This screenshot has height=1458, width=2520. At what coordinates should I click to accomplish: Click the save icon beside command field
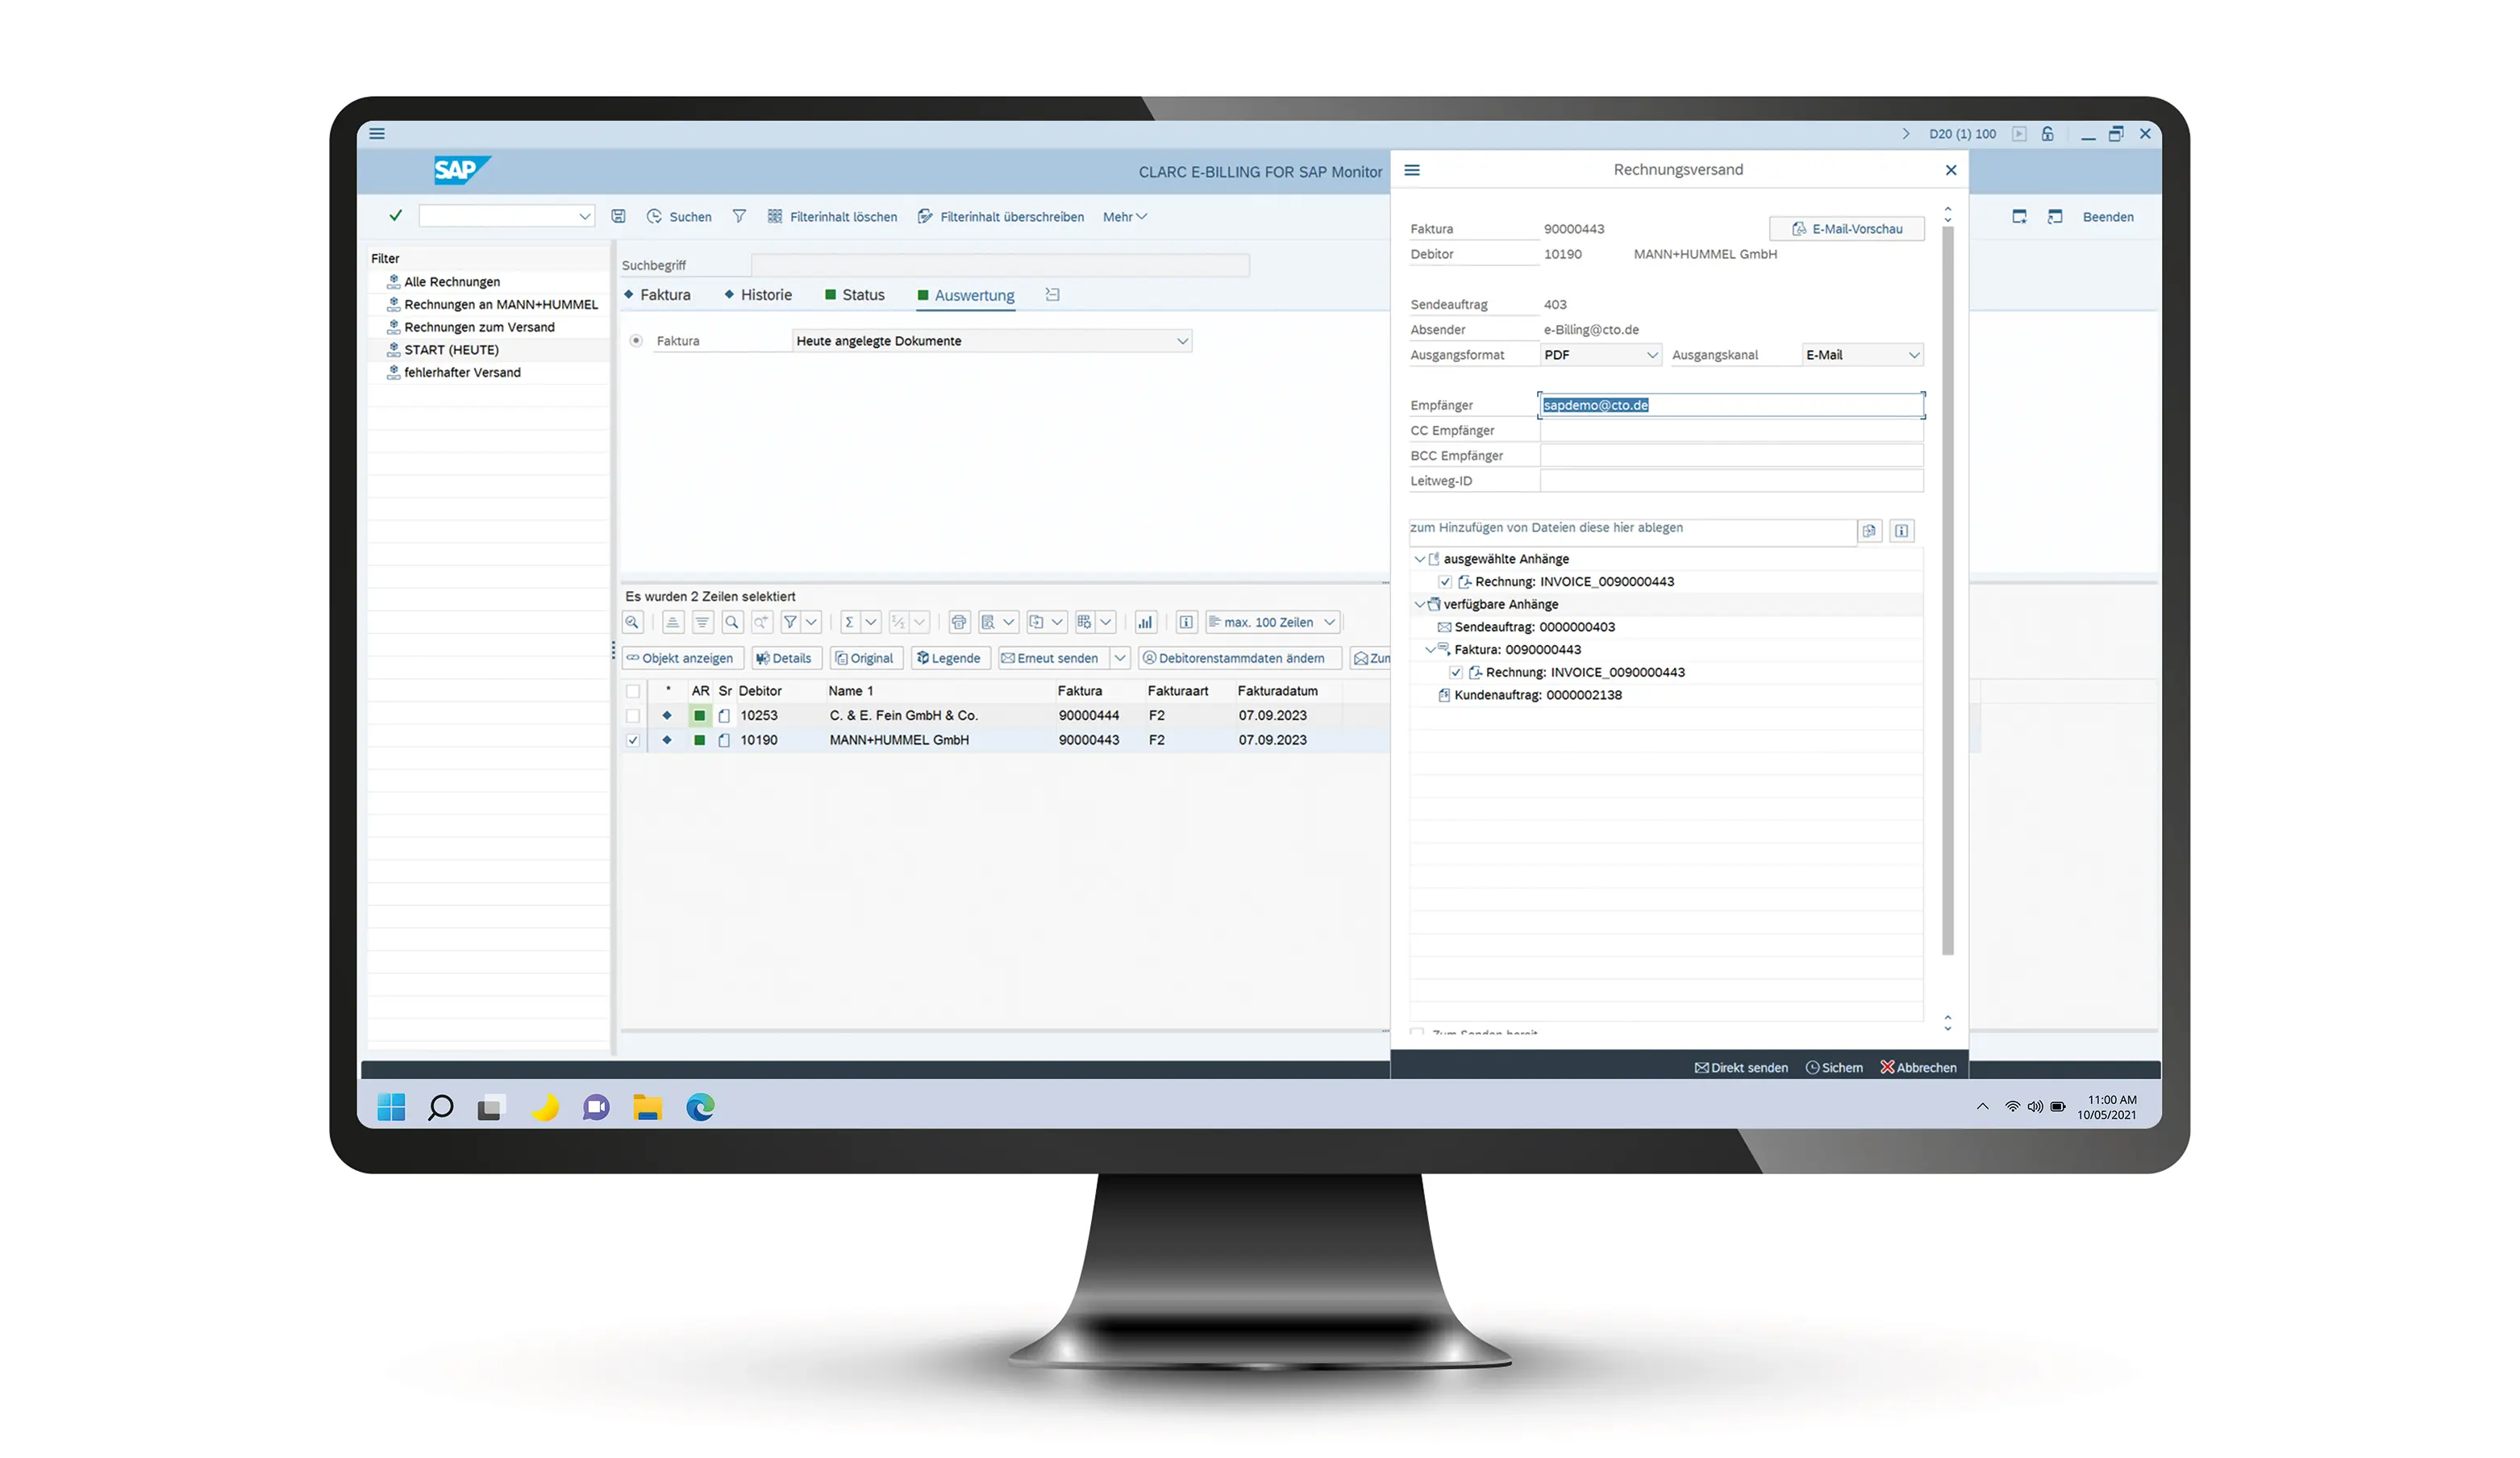pyautogui.click(x=619, y=216)
